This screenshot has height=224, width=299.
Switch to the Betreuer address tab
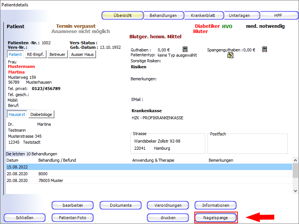point(57,54)
